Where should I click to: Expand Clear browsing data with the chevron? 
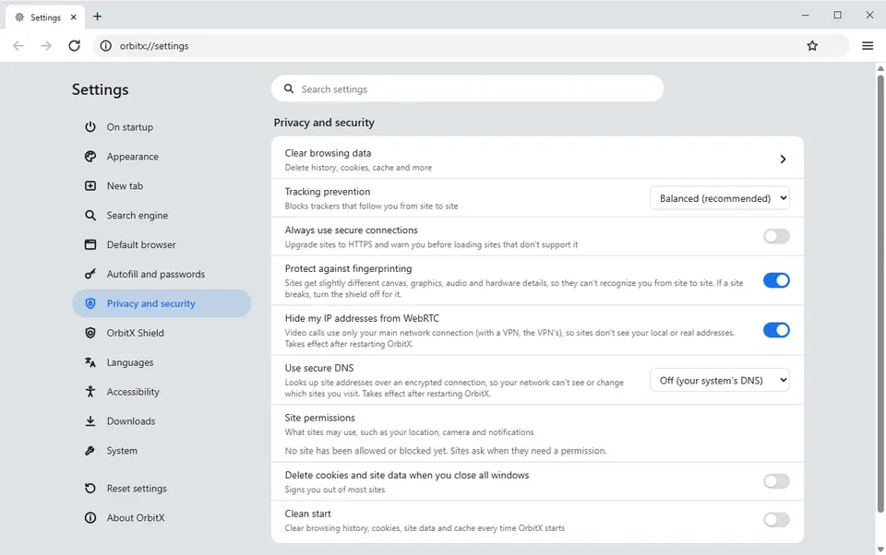click(783, 159)
